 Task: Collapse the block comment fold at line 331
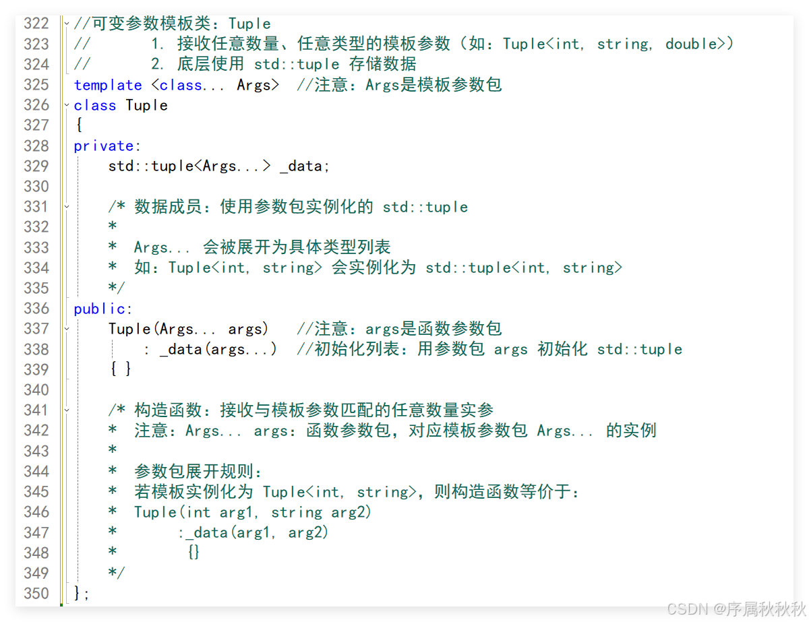point(66,207)
